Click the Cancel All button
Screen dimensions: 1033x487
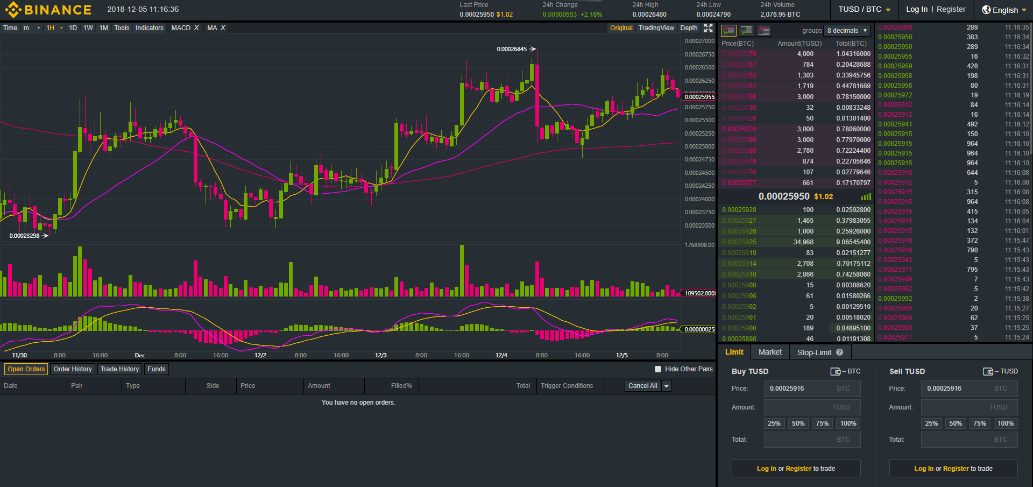tap(642, 386)
